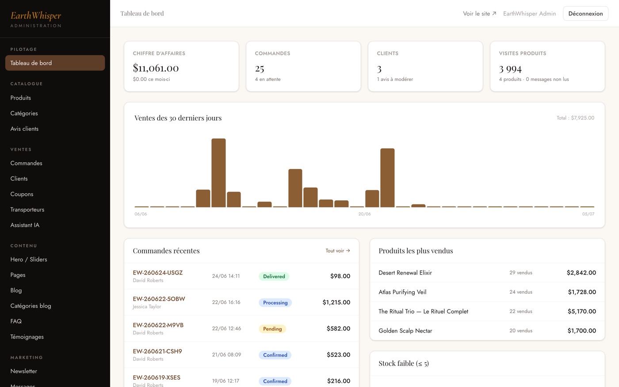Viewport: 619px width, 387px height.
Task: Click the Pending status badge
Action: [x=272, y=329]
